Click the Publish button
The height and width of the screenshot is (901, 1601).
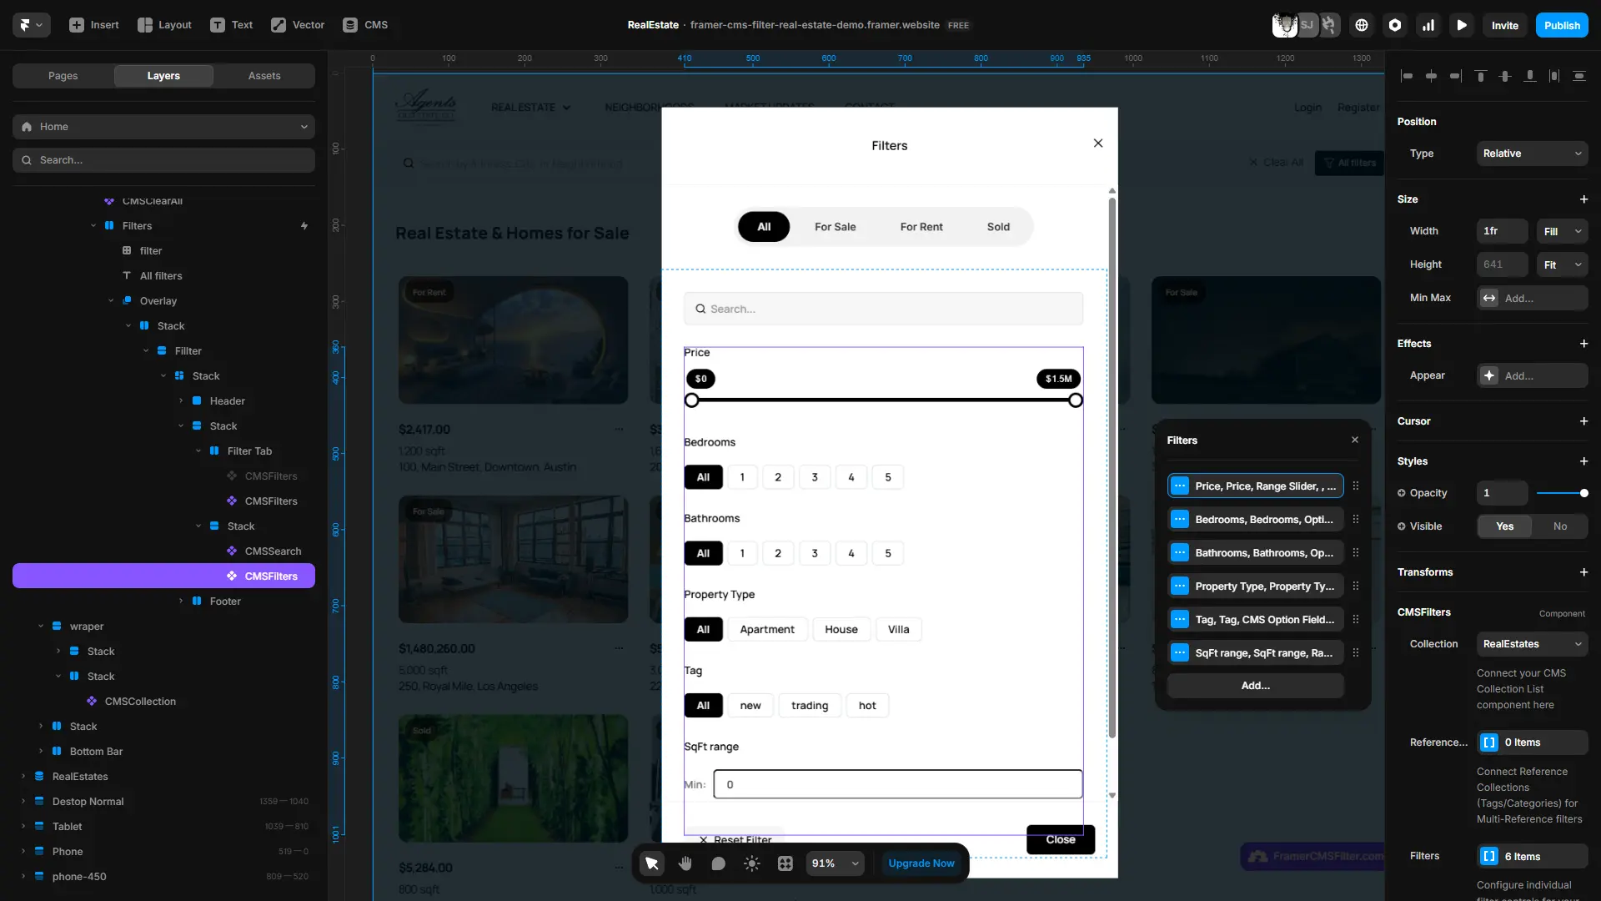(1562, 25)
